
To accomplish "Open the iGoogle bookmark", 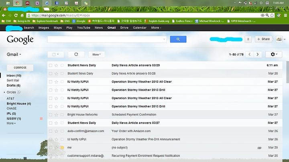I will coord(79,21).
